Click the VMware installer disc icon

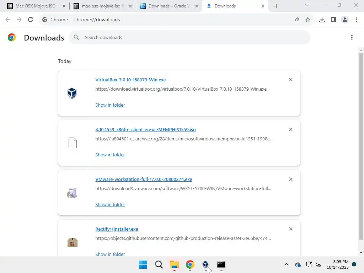coord(72,193)
